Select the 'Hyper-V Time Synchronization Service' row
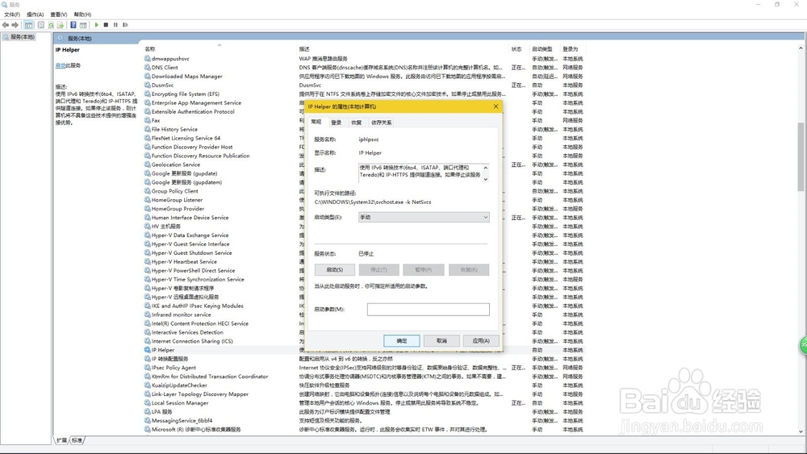Screen dimensions: 807x454 (x=365, y=279)
